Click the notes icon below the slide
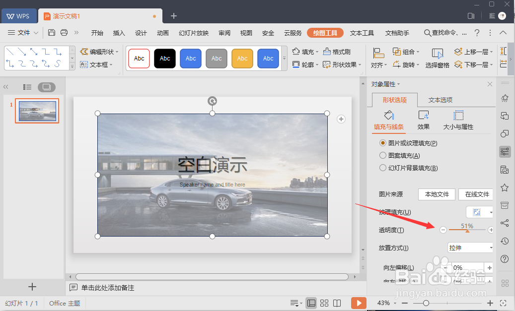515x311 pixels. tap(73, 288)
